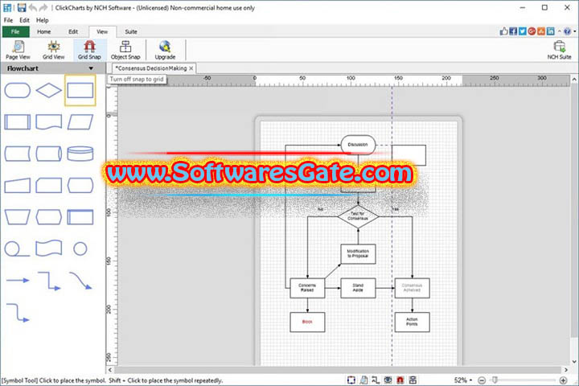Close the Consensus DecisionMaking tab
Image resolution: width=579 pixels, height=386 pixels.
pyautogui.click(x=191, y=68)
